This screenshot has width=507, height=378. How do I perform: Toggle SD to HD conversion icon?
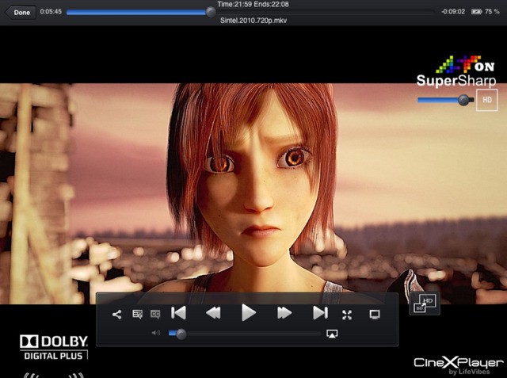click(425, 304)
